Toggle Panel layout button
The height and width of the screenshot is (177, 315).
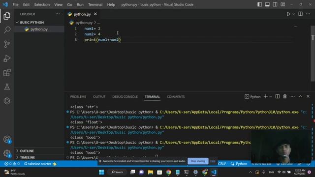[x=267, y=4]
